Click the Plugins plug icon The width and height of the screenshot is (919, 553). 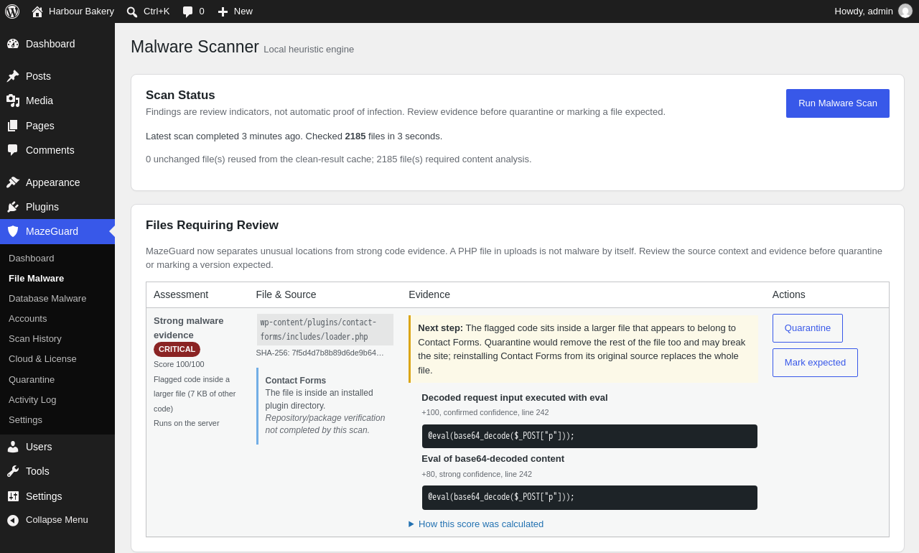pyautogui.click(x=13, y=207)
